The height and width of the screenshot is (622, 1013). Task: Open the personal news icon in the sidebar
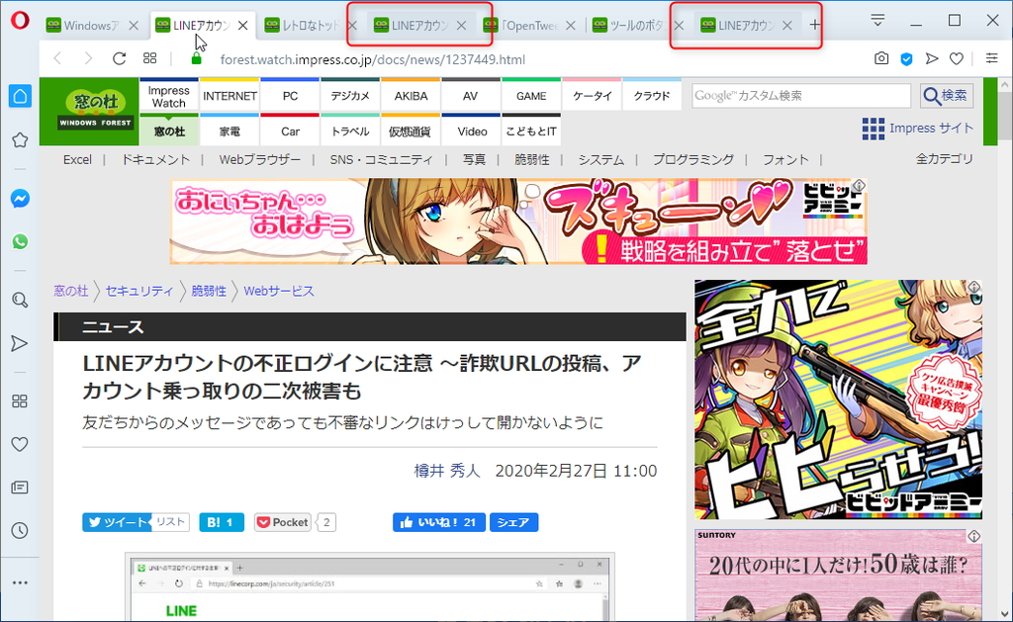(x=20, y=488)
